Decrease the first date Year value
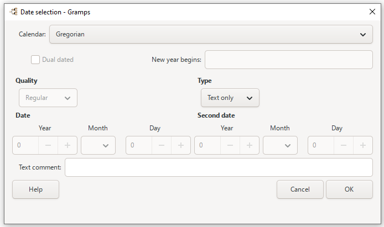 [x=48, y=145]
